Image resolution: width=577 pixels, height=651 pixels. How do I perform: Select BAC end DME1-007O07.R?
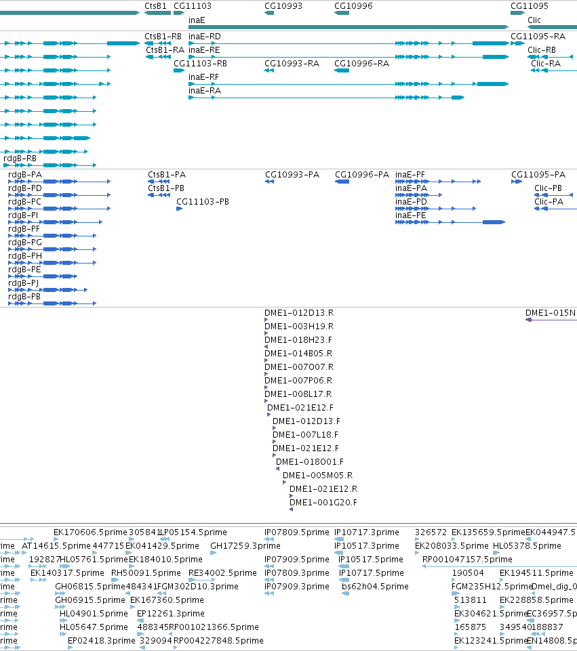(x=299, y=367)
